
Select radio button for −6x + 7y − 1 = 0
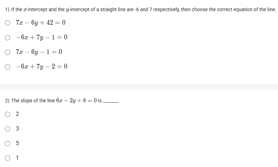point(8,38)
